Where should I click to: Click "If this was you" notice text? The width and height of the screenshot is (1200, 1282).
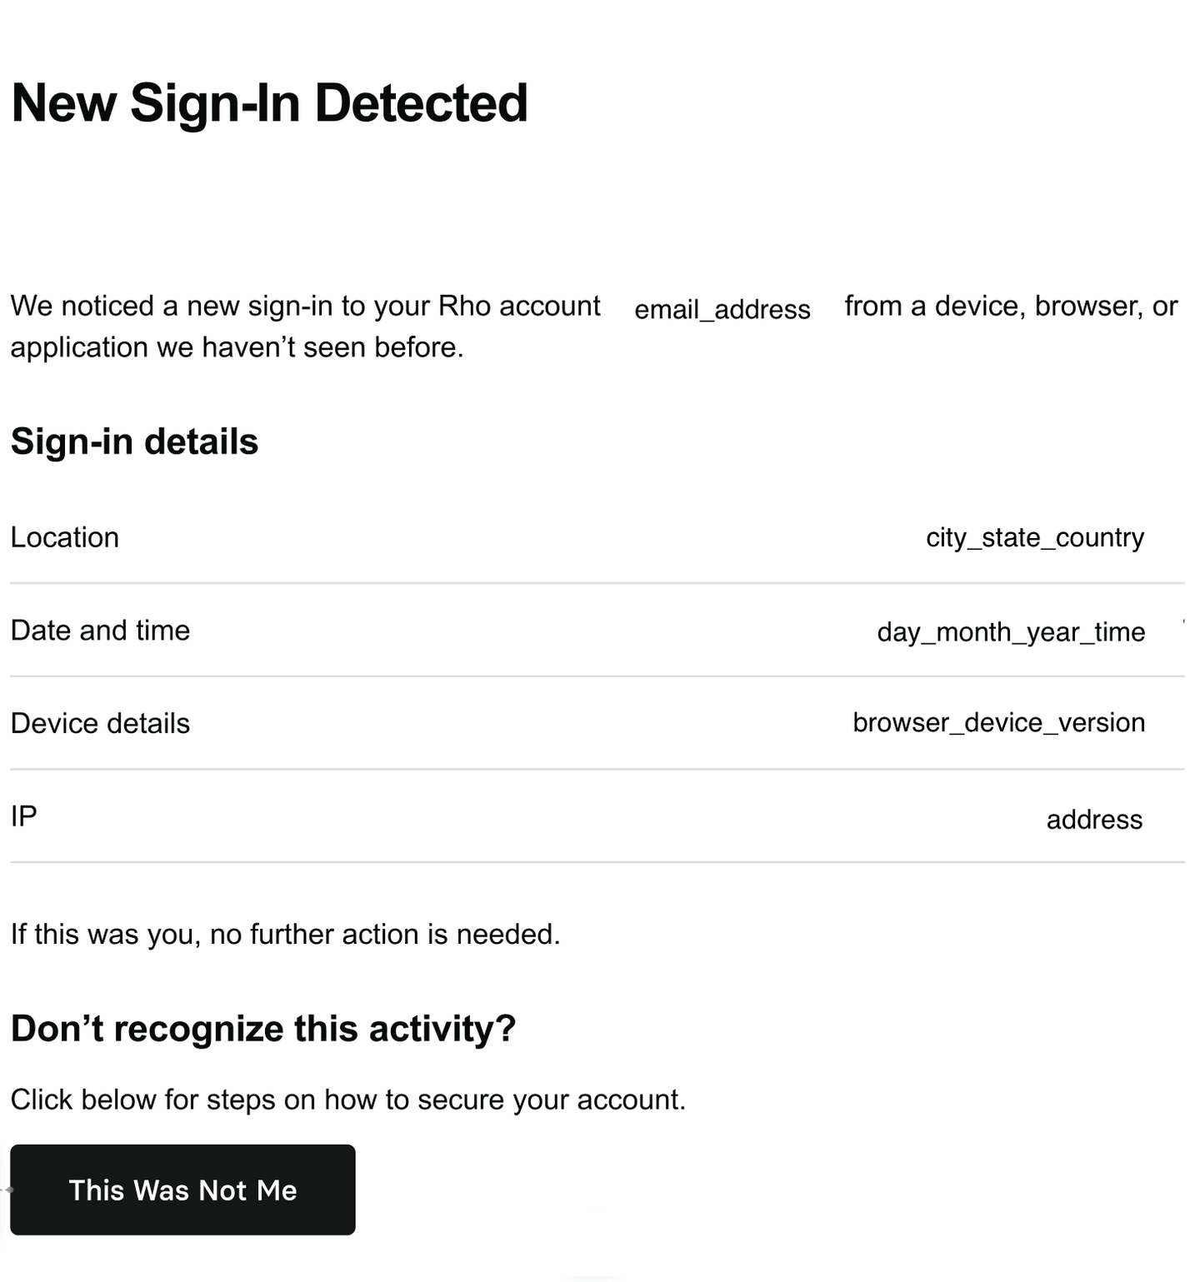[x=285, y=935]
